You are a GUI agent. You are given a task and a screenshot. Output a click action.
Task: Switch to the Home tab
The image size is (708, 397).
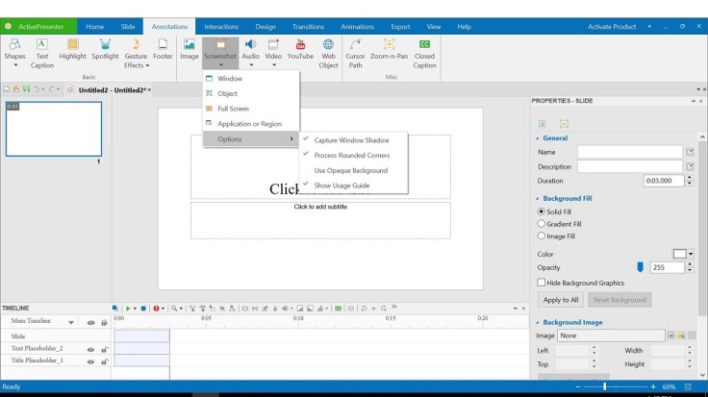[x=95, y=27]
